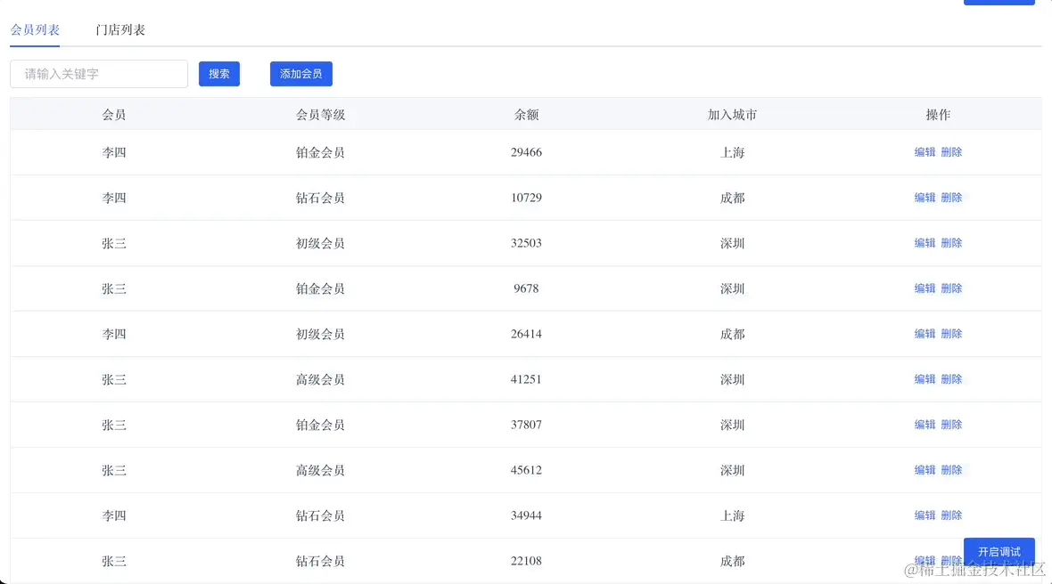The height and width of the screenshot is (584, 1052).
Task: Edit the member with balance 32503
Action: coord(925,243)
